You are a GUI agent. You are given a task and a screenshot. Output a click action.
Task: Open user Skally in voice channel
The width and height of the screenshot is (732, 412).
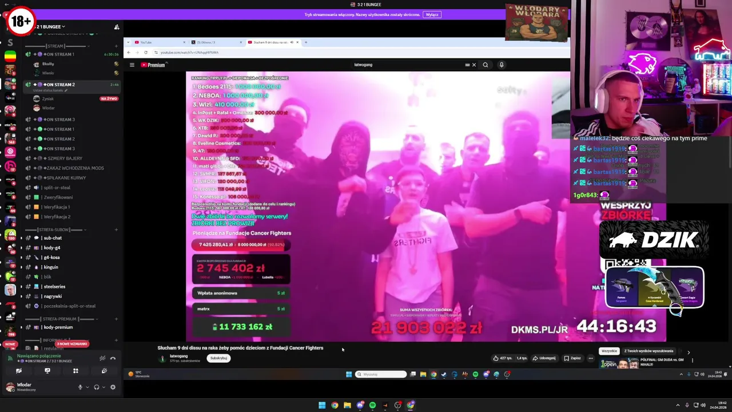coord(48,64)
